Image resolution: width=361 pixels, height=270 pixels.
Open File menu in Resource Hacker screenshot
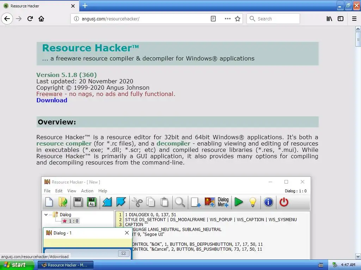[x=47, y=191]
